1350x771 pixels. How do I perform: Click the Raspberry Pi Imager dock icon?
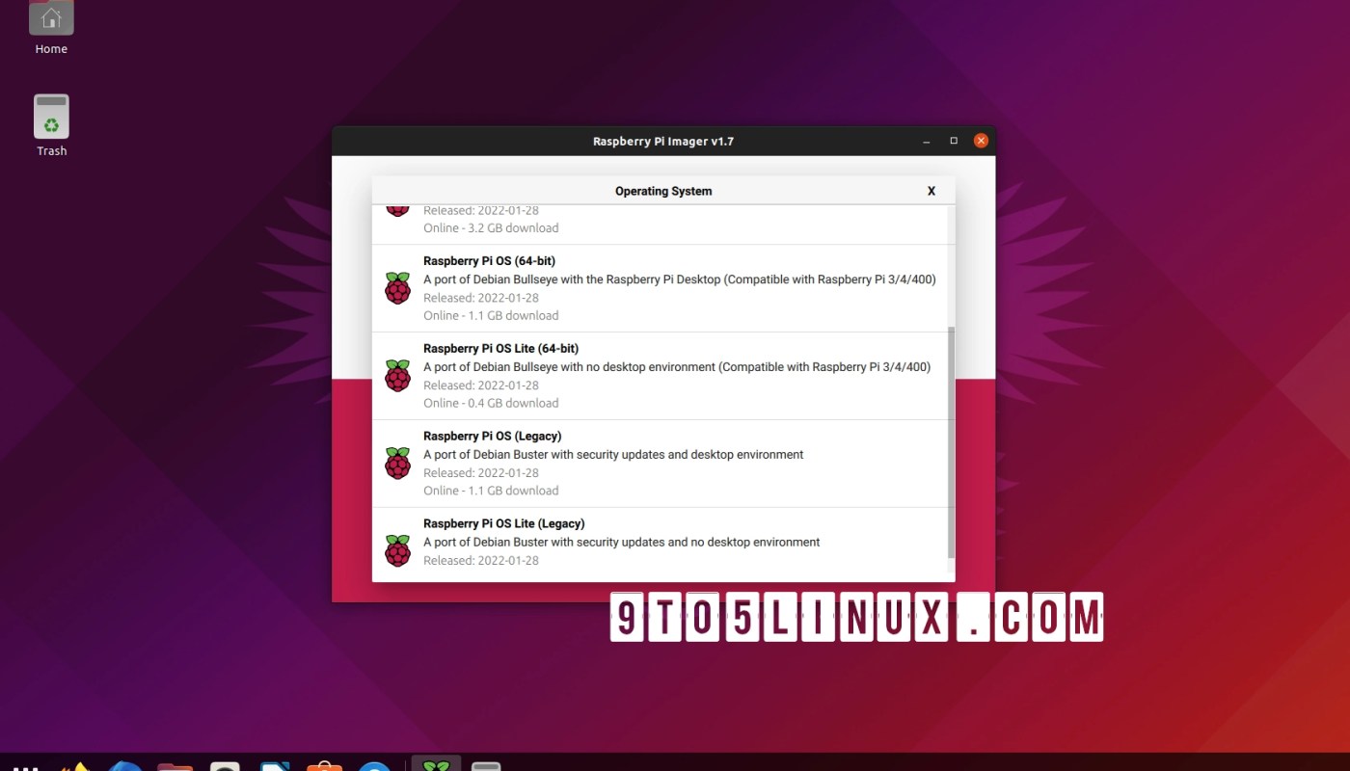(437, 765)
